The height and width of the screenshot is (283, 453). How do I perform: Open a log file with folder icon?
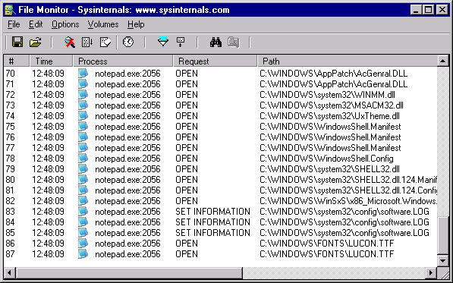tap(35, 42)
